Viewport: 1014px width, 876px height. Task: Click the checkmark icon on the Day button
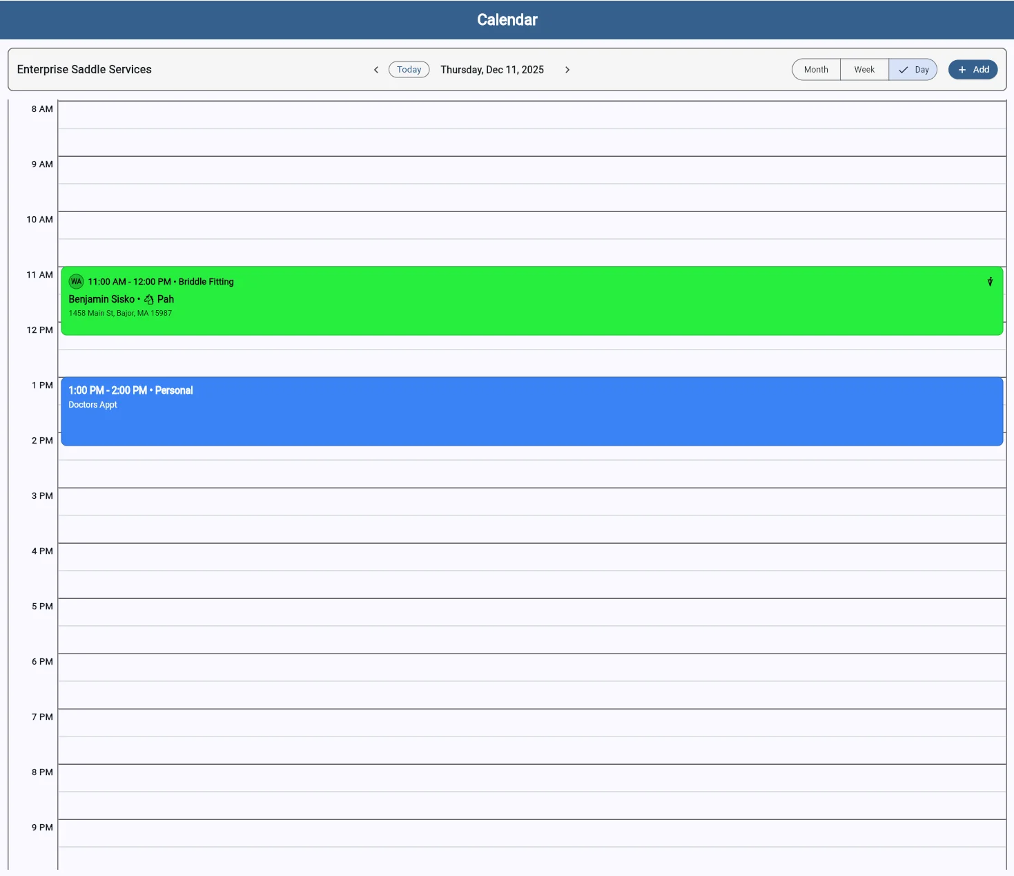[903, 69]
